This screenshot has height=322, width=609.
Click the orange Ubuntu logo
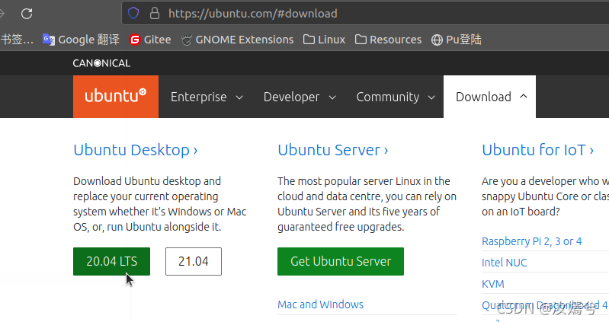tap(116, 97)
